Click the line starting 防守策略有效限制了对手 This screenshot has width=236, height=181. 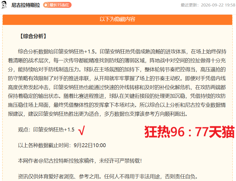pos(117,78)
